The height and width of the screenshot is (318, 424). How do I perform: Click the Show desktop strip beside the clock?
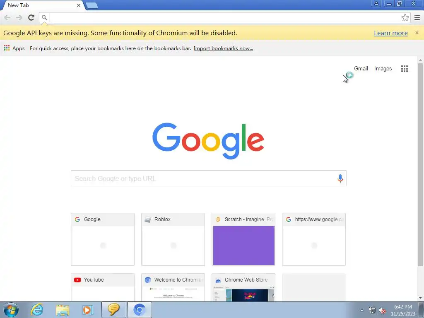[421, 310]
